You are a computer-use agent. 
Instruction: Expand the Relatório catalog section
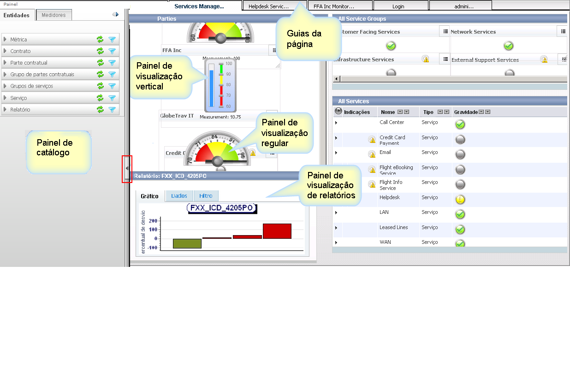coord(5,110)
